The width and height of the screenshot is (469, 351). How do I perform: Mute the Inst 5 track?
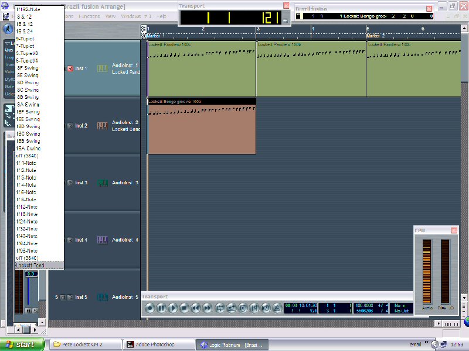point(63,297)
